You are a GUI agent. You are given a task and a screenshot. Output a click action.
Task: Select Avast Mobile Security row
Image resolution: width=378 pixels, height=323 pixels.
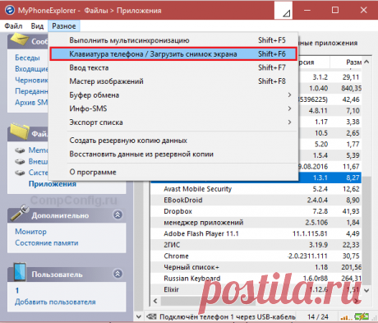pos(256,189)
